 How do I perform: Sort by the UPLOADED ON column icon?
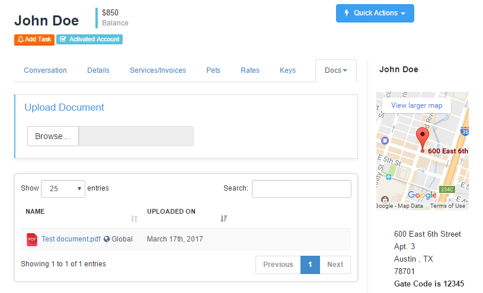[x=223, y=218]
